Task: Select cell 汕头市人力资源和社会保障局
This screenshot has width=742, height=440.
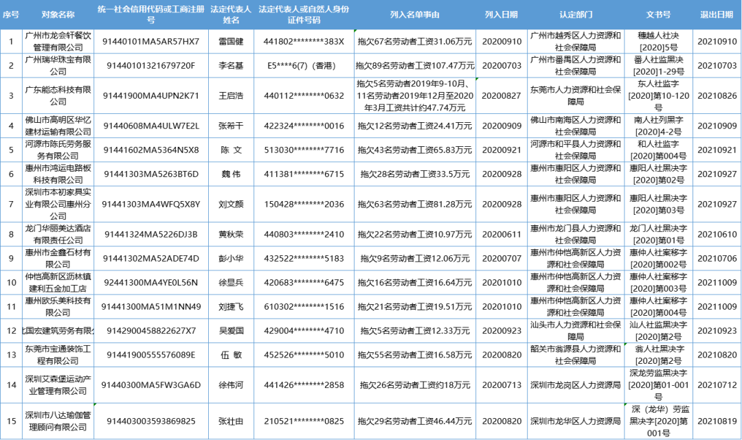Action: click(576, 331)
